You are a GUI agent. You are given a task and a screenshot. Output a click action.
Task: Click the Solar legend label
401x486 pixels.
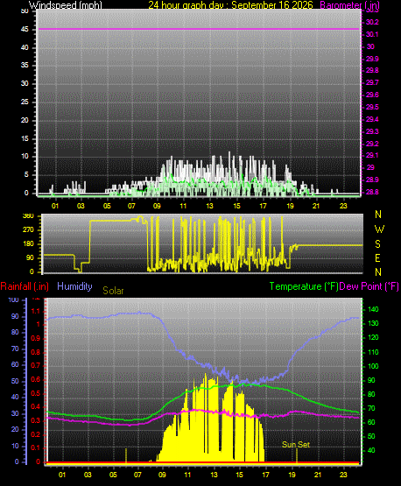point(113,291)
